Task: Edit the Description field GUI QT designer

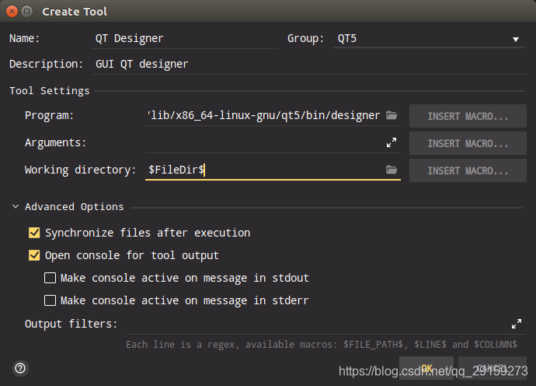Action: point(309,65)
